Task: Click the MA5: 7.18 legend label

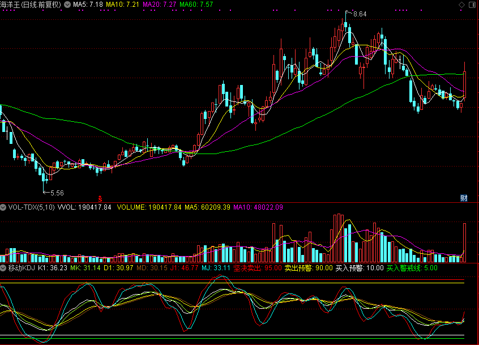Action: [88, 5]
